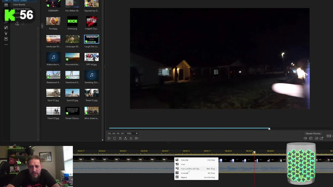Undock the preview window icon
333x187 pixels.
point(322,138)
